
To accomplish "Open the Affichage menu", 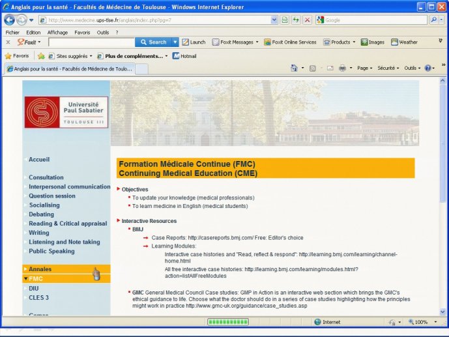I will (x=57, y=33).
